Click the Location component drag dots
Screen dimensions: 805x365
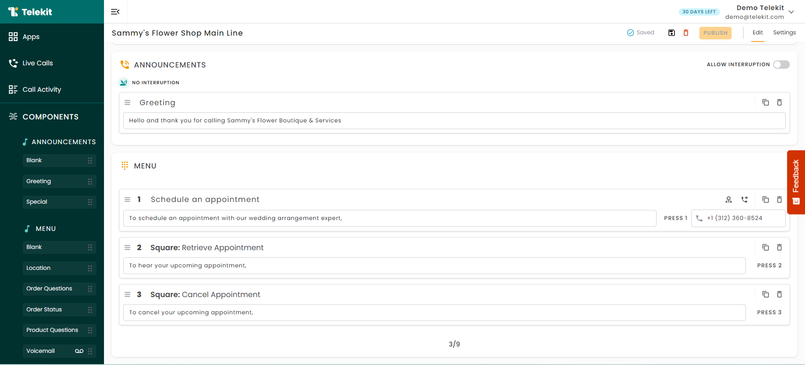pyautogui.click(x=90, y=268)
